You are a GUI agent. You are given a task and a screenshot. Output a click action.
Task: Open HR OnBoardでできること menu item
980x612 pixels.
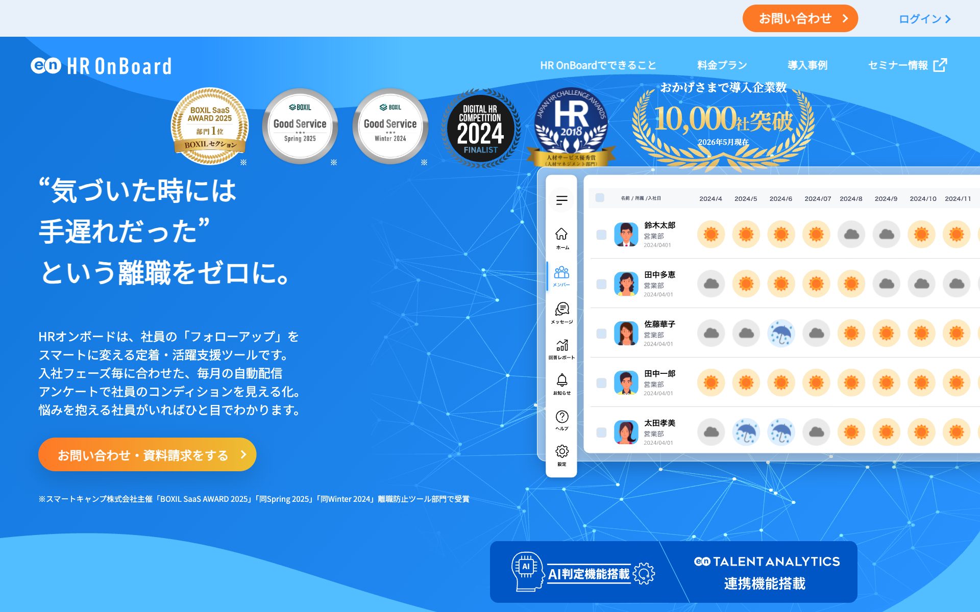(x=598, y=65)
